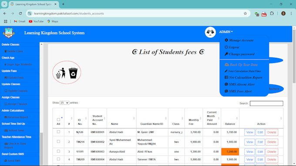Open the ADMIN dropdown menu
The image size is (296, 166).
coord(226,32)
